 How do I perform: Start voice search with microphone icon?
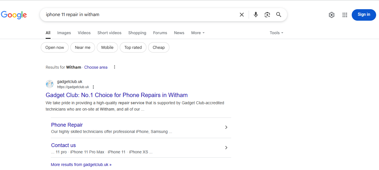click(x=256, y=15)
